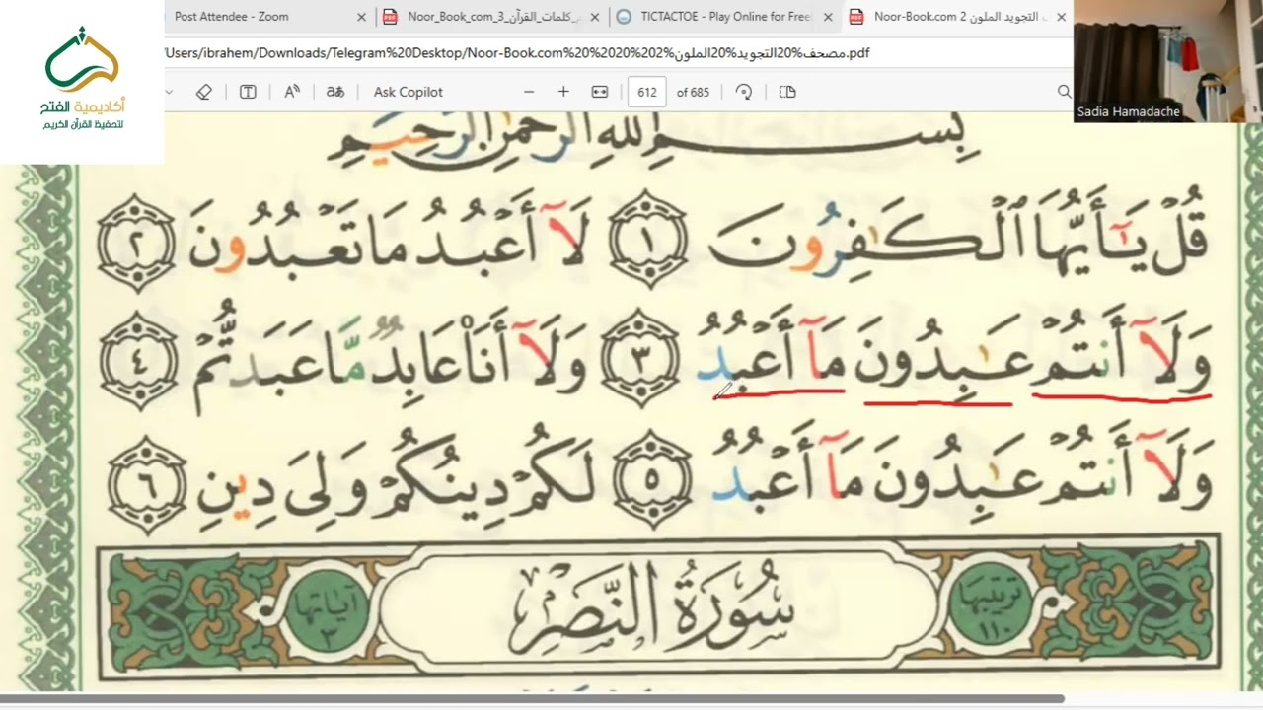
Task: Click the page number field showing 612
Action: (647, 92)
